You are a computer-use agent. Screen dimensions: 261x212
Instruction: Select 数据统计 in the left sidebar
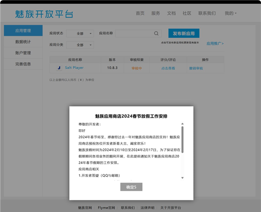point(23,42)
